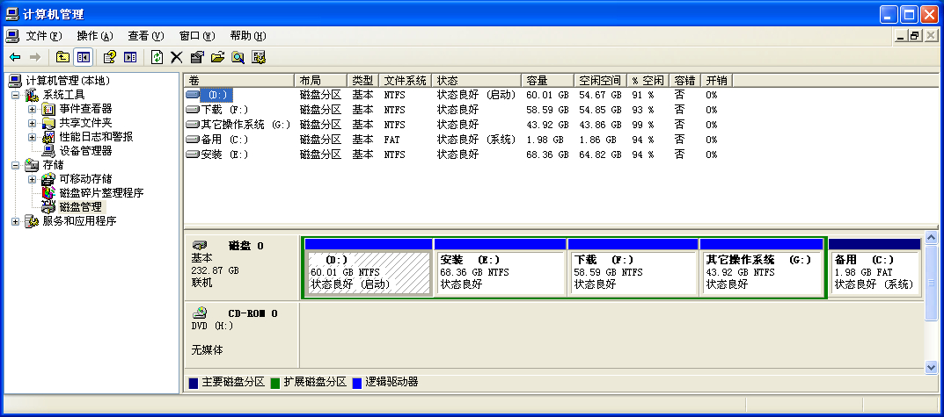
Task: Select 共享文件夹 in the tree
Action: [x=85, y=123]
